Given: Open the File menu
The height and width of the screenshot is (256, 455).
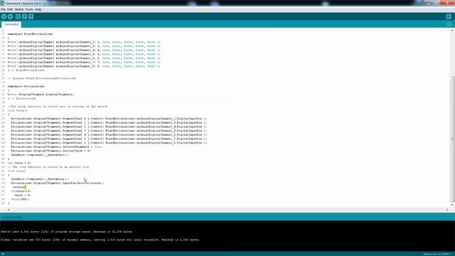Looking at the screenshot, I should click(x=3, y=9).
